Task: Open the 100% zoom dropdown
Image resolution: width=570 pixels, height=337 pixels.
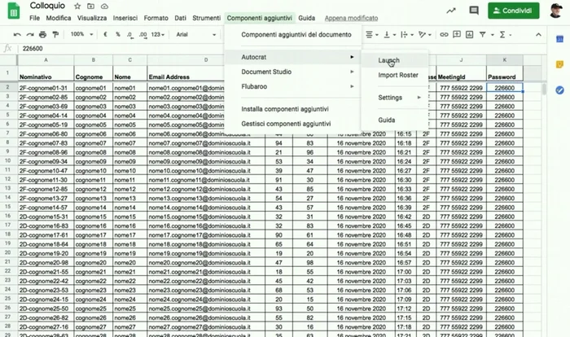Action: [81, 35]
